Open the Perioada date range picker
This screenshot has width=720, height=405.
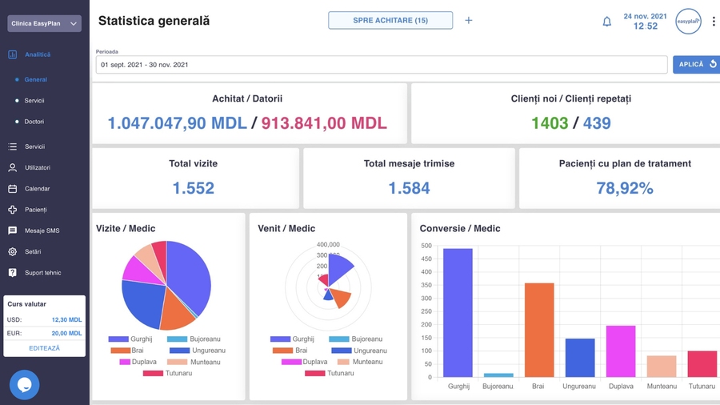coord(381,65)
